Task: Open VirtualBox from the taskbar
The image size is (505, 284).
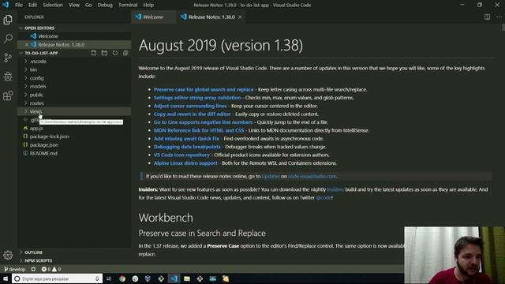Action: pyautogui.click(x=148, y=278)
